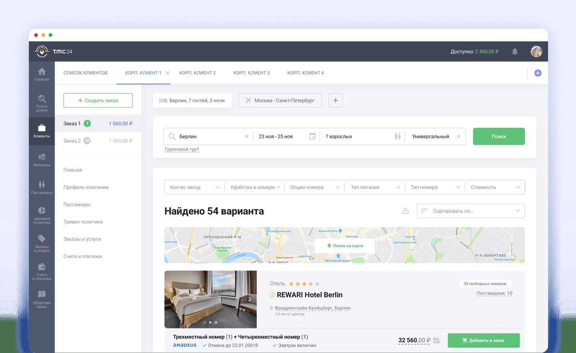This screenshot has height=353, width=576.
Task: Expand the Тип питания filter
Action: coord(375,187)
